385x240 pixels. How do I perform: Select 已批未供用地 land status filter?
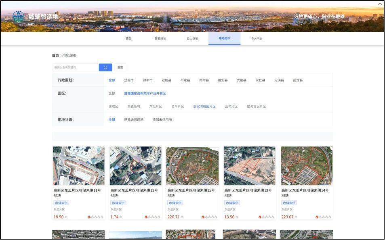coord(134,120)
